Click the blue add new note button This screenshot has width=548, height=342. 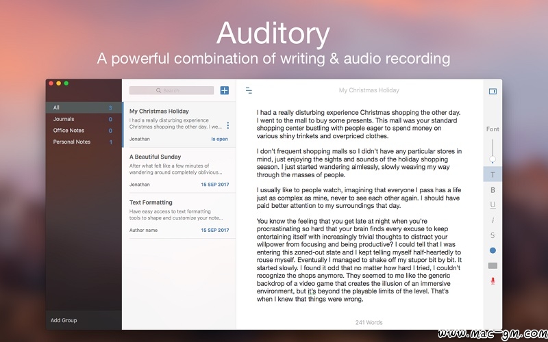(225, 90)
